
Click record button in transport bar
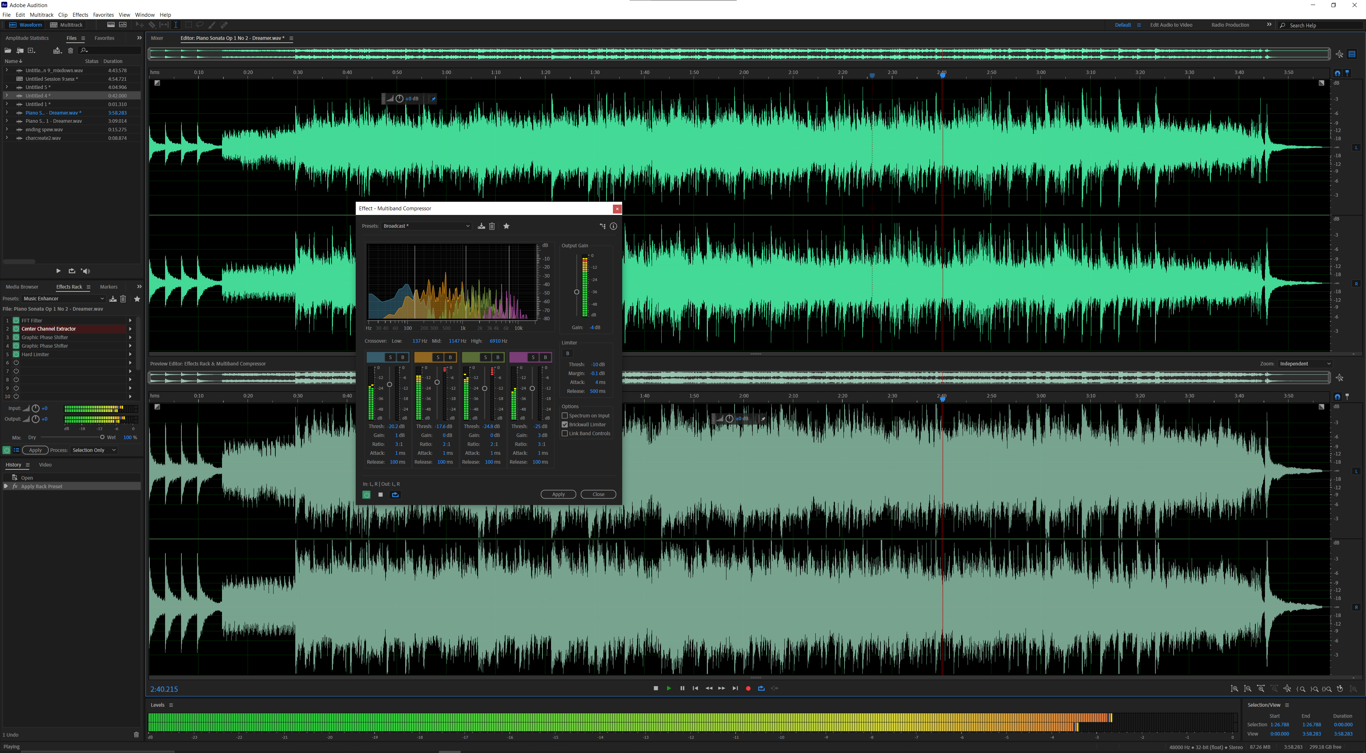tap(748, 688)
